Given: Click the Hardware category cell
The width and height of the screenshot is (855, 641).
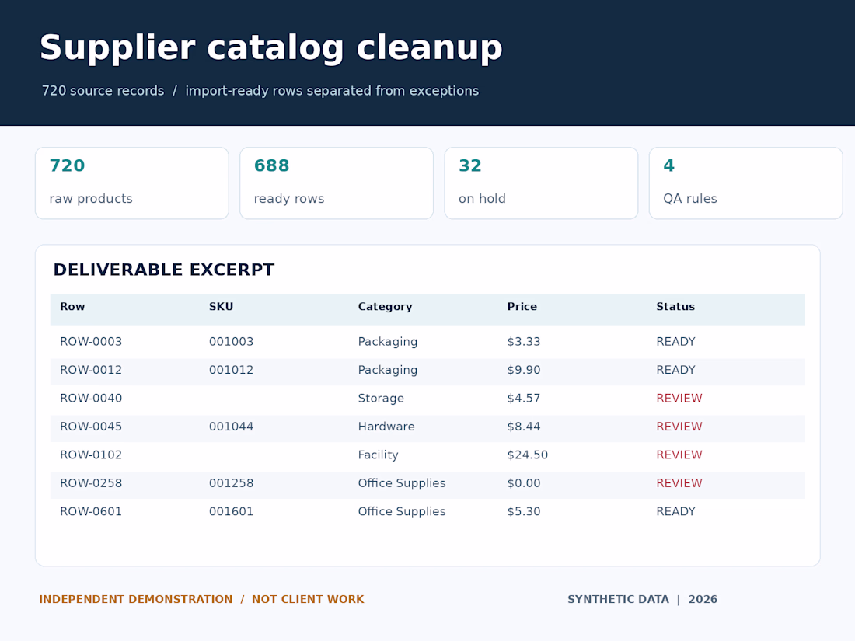Looking at the screenshot, I should 386,427.
